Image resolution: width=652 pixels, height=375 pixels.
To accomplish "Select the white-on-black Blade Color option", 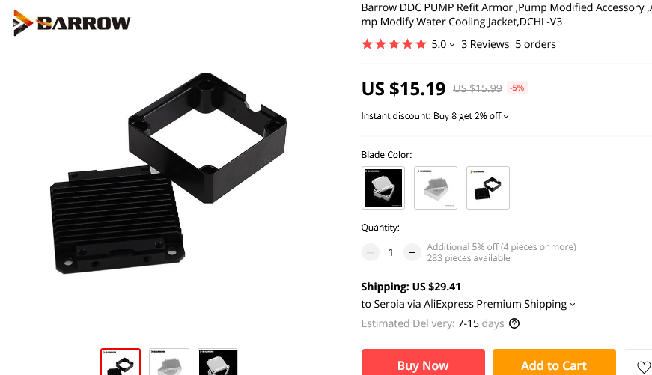I will coord(383,188).
